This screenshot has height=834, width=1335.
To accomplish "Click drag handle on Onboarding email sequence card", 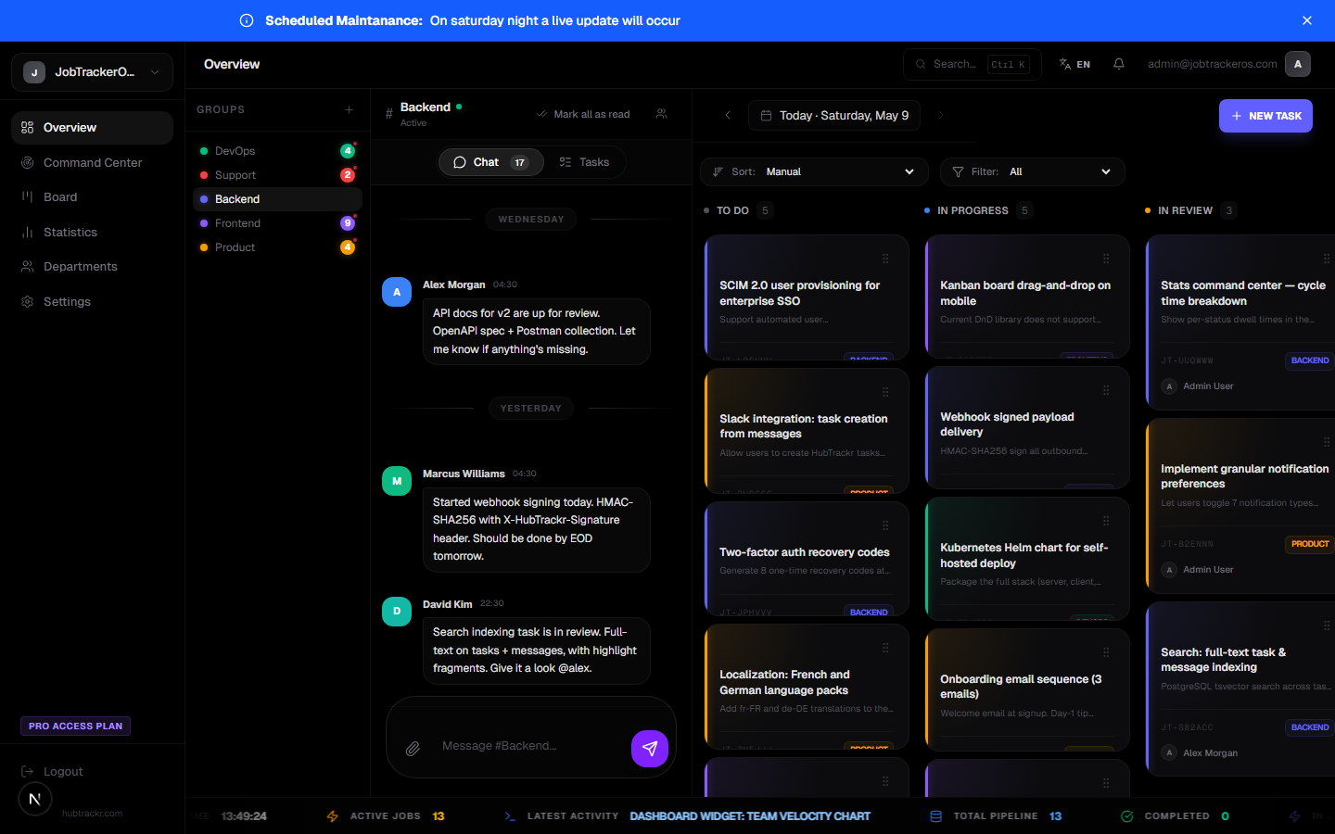I will pos(1106,652).
